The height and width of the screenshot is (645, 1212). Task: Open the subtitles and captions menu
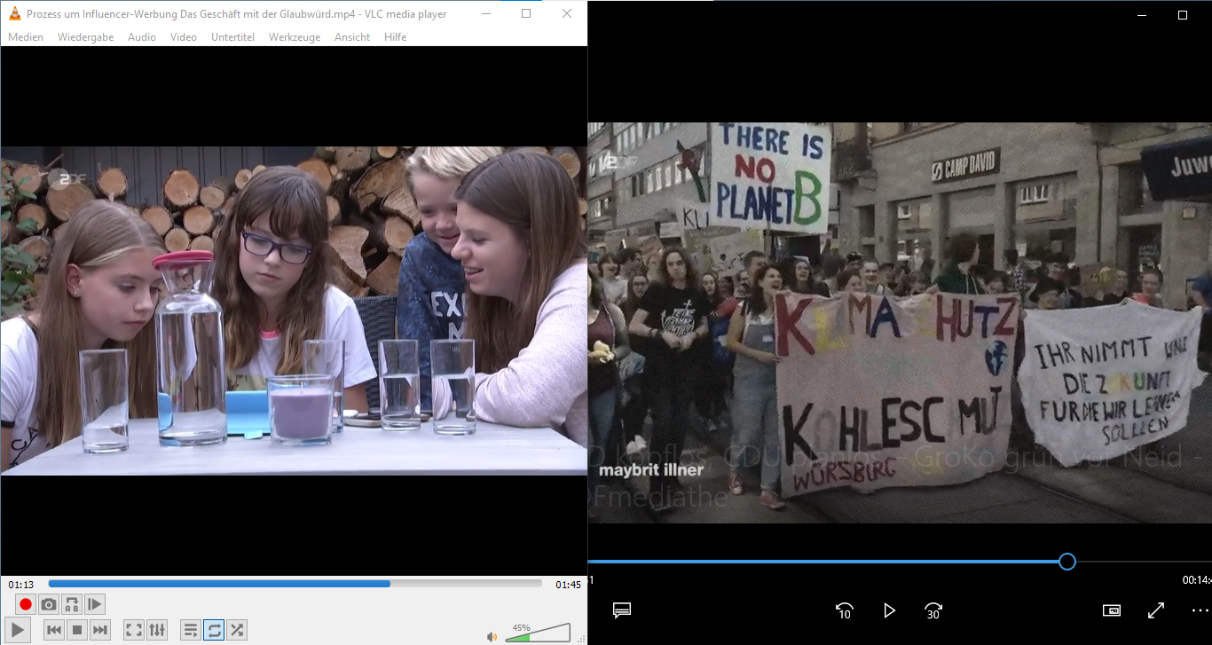(x=621, y=610)
